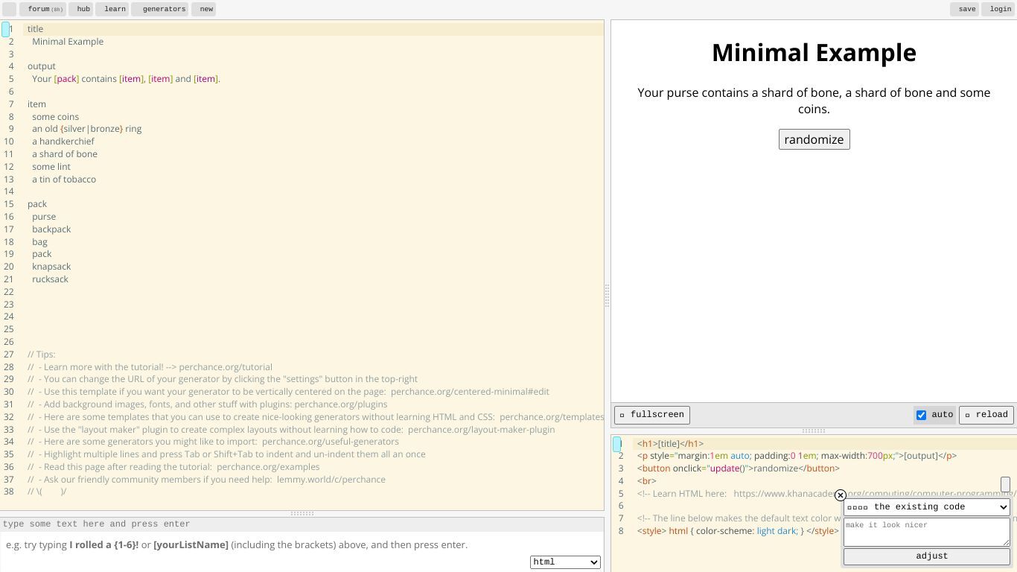The image size is (1017, 572).
Task: Create a new generator via new button
Action: [x=204, y=9]
